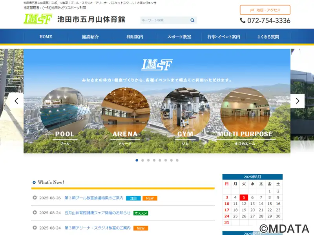Open 第3期プール教室抽選結果のご案内 news link
The width and height of the screenshot is (314, 235).
pyautogui.click(x=94, y=198)
